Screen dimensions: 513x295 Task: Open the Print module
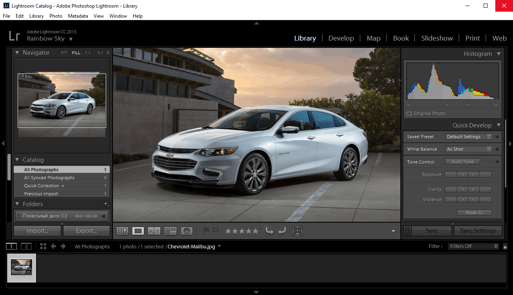(x=473, y=38)
